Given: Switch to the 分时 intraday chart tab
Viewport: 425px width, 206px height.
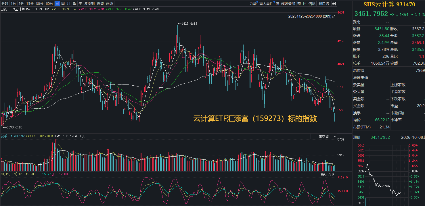Looking at the screenshot, I should point(5,4).
